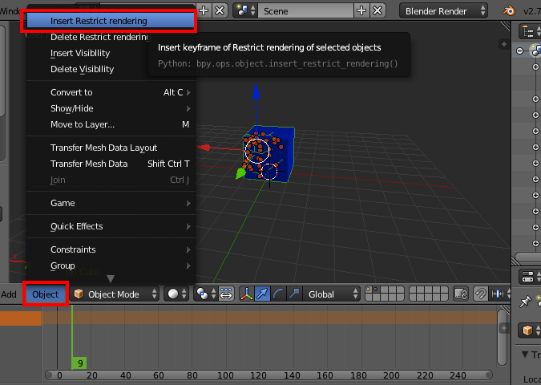
Task: Enable the scale manipulator icon
Action: click(294, 294)
